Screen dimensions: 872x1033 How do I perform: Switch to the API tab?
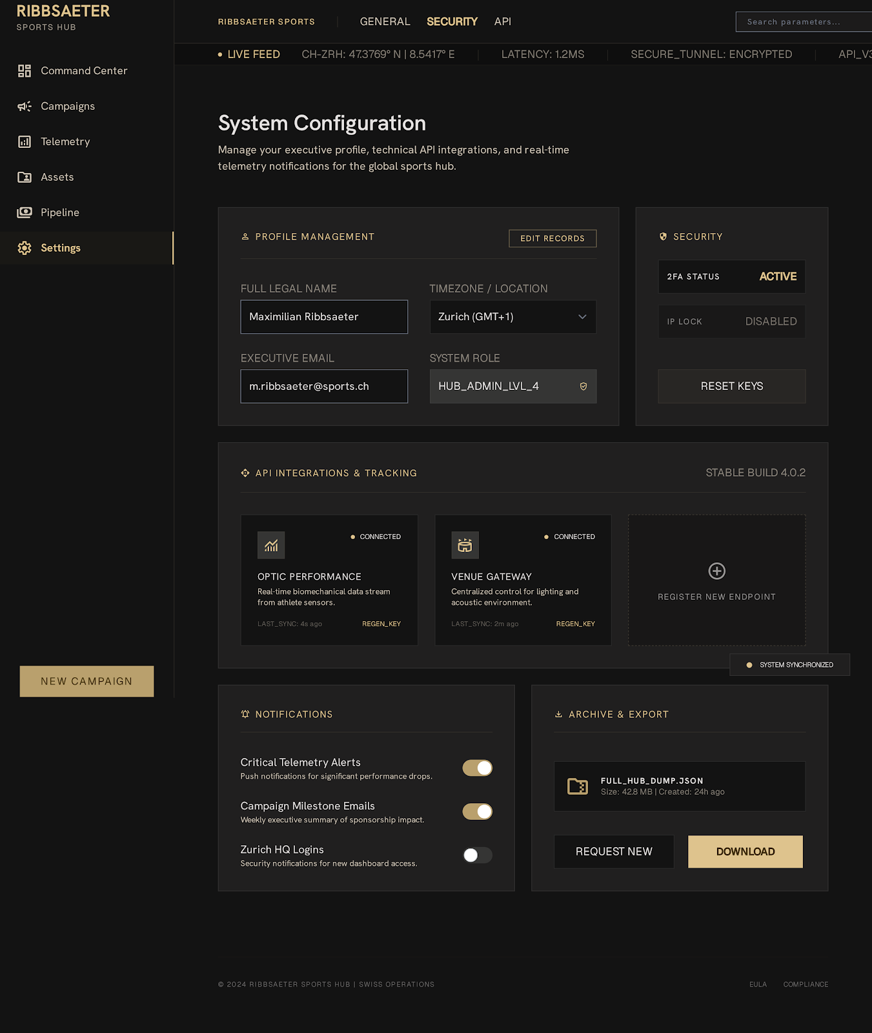(503, 21)
